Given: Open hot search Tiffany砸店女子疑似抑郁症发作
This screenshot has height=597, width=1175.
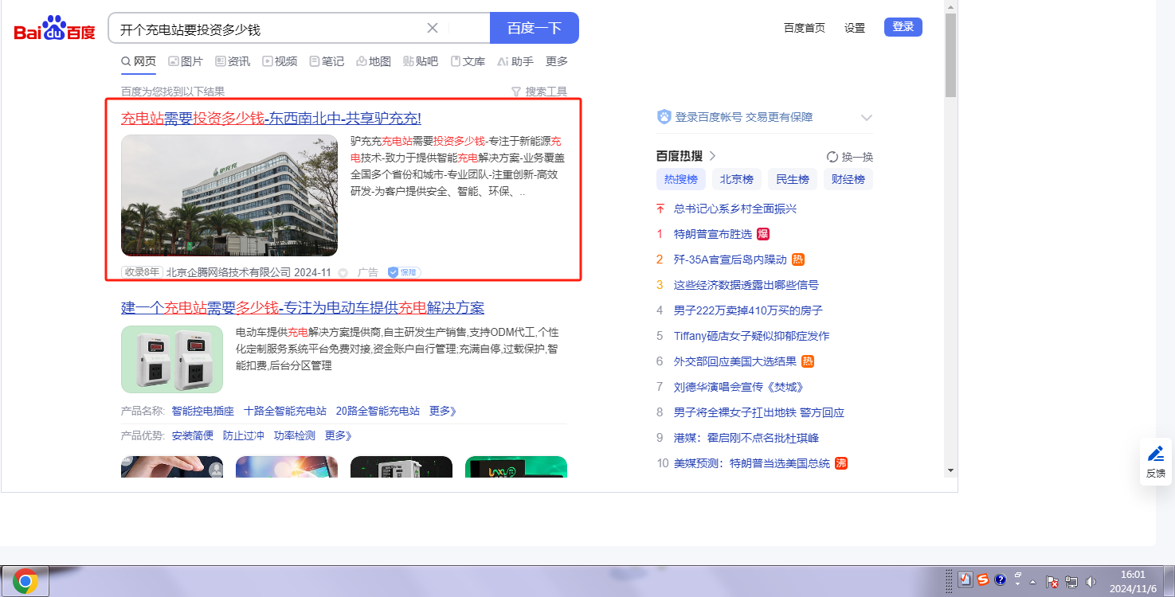Looking at the screenshot, I should click(x=752, y=336).
